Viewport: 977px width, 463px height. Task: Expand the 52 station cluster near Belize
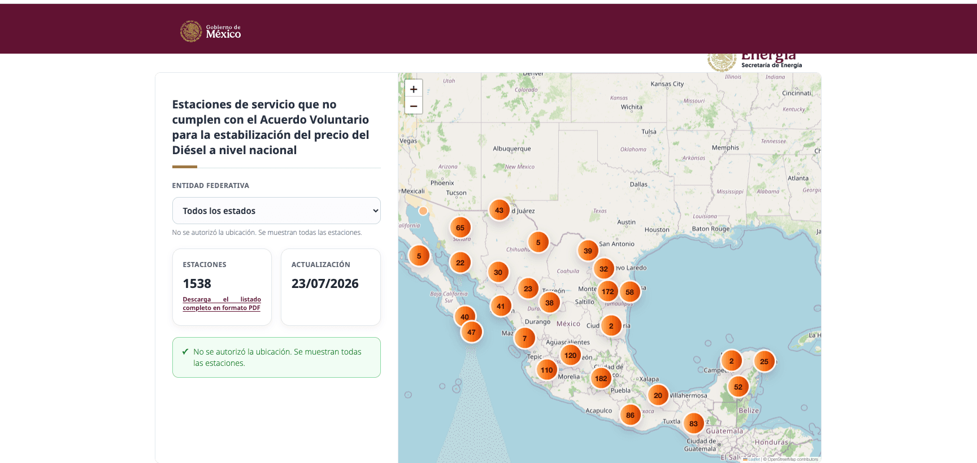(x=738, y=387)
